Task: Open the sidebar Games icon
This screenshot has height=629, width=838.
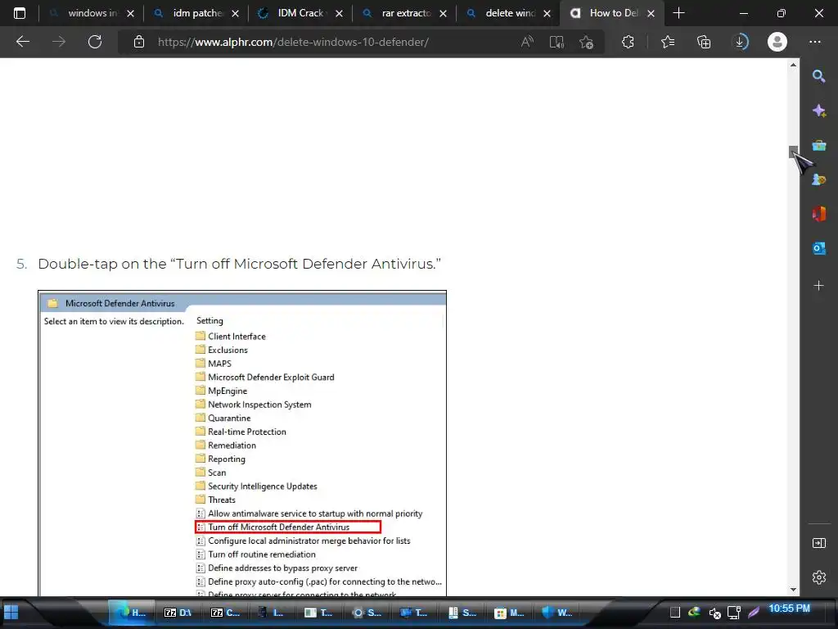Action: coord(818,179)
